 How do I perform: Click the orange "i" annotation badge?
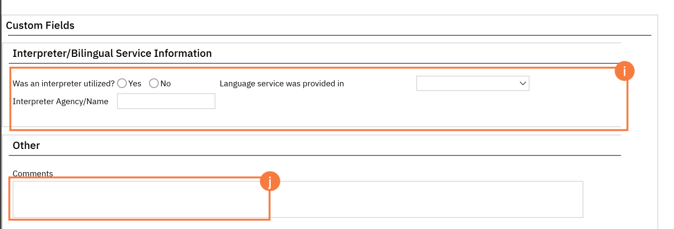click(624, 72)
